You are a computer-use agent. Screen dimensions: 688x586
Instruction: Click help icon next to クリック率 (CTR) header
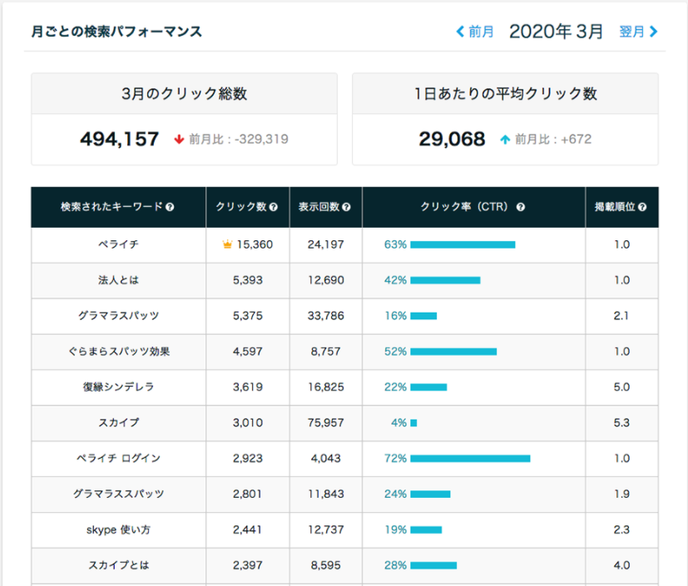click(521, 207)
